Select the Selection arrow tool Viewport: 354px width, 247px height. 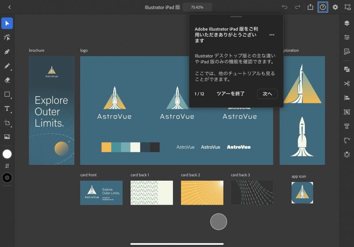7,23
